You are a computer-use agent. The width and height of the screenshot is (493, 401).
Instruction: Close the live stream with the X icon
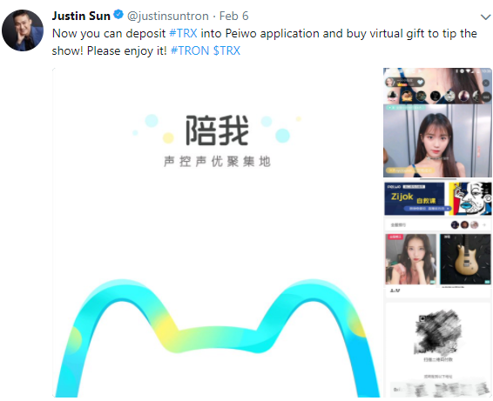point(486,83)
